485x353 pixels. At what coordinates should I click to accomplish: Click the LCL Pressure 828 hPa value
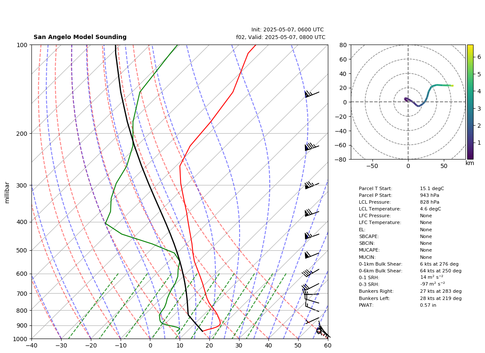pyautogui.click(x=429, y=202)
